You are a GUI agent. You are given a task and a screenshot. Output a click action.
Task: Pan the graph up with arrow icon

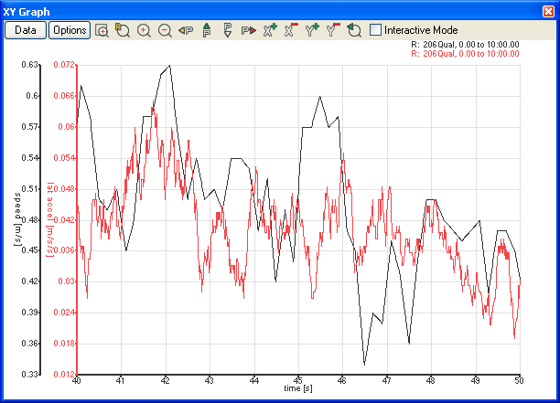click(x=206, y=30)
